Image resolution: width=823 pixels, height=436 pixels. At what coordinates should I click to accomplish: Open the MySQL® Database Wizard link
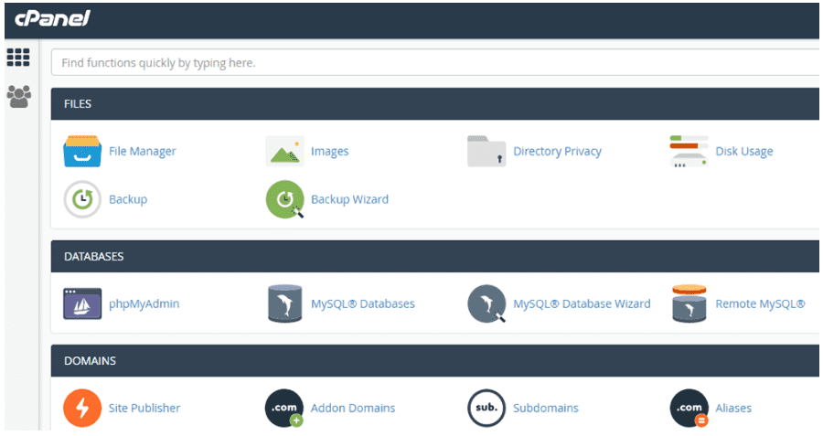(x=582, y=303)
